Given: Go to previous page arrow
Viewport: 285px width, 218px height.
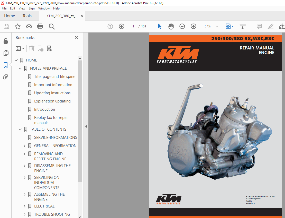Looking at the screenshot, I should pyautogui.click(x=110, y=26).
